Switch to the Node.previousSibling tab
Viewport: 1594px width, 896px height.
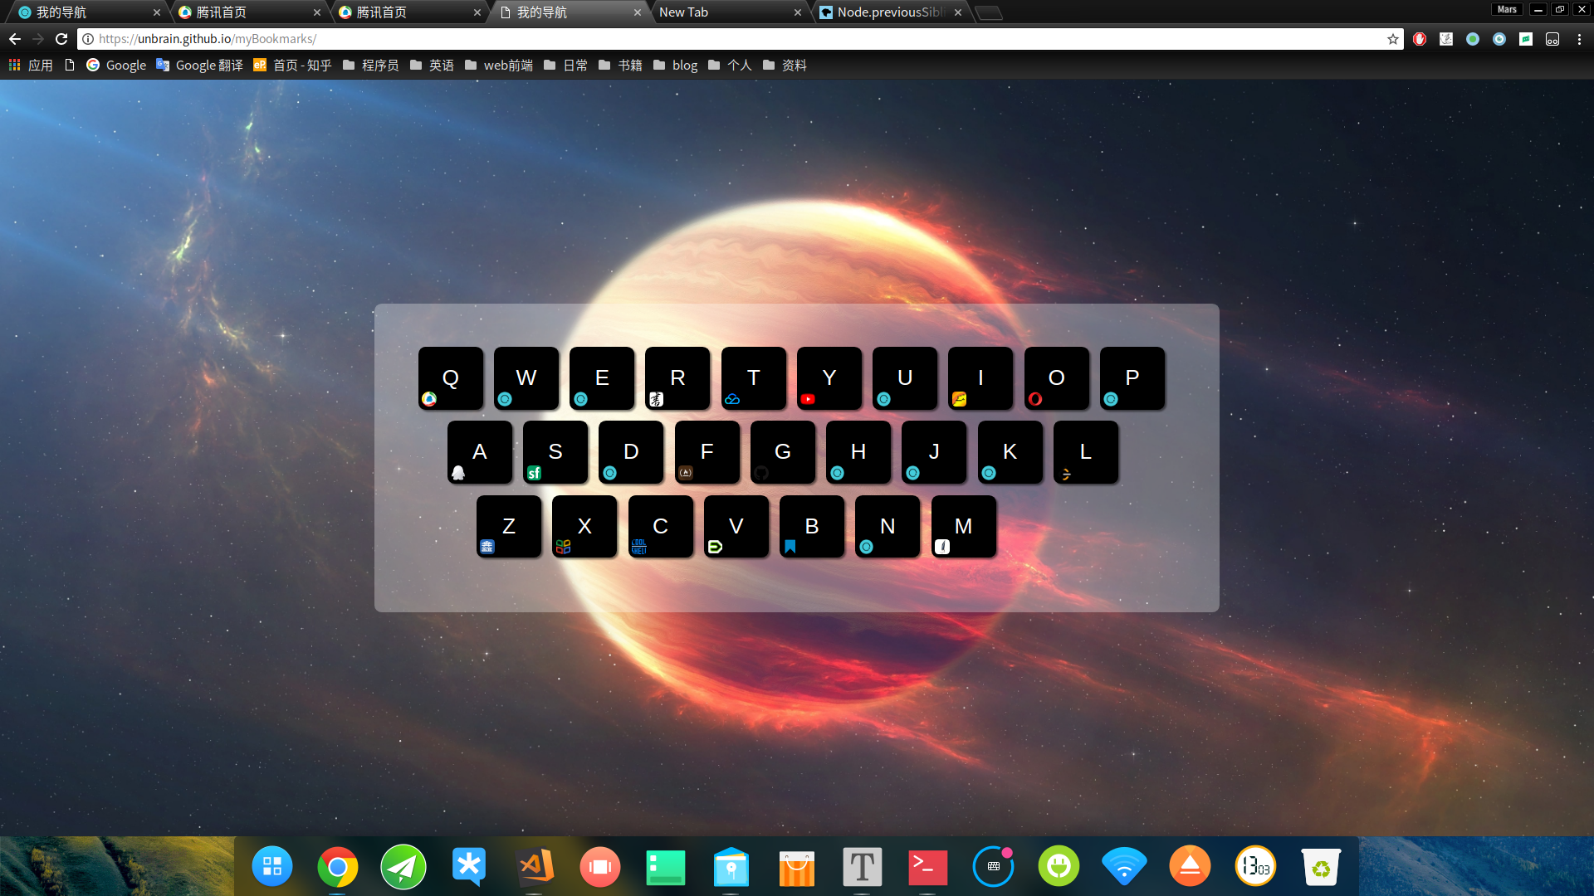pos(890,12)
